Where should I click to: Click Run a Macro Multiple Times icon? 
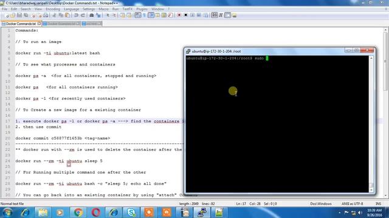199,15
